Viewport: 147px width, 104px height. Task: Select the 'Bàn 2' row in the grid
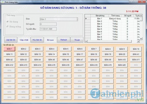[x=112, y=21]
